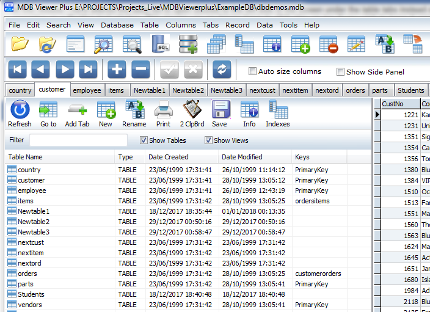Switch to the Students tab

pos(411,90)
